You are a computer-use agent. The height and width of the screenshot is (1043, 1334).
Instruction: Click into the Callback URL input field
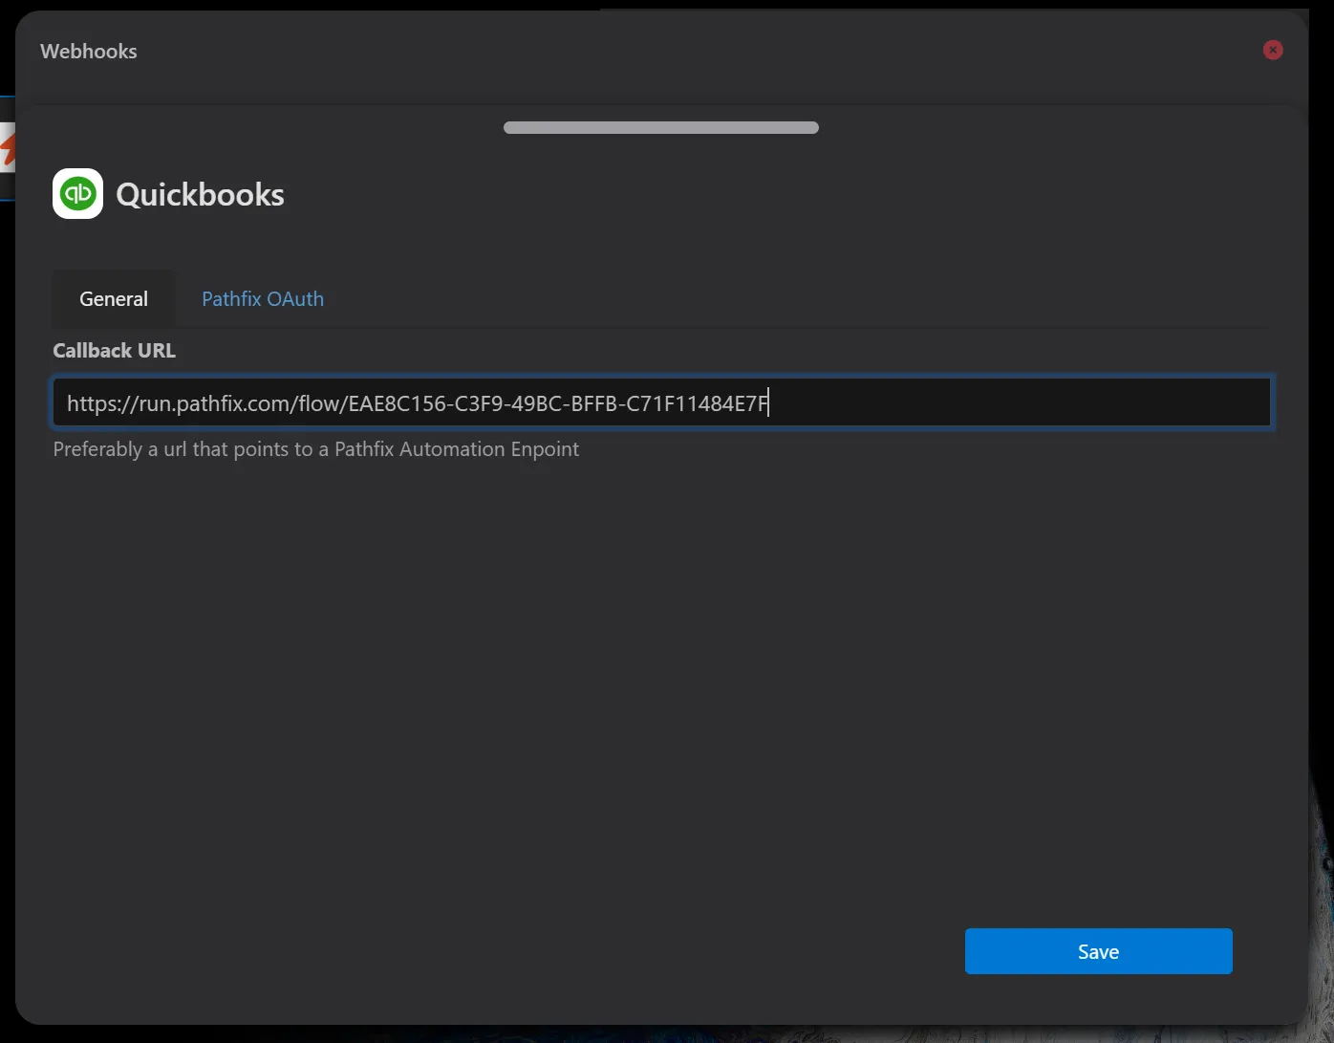tap(661, 402)
